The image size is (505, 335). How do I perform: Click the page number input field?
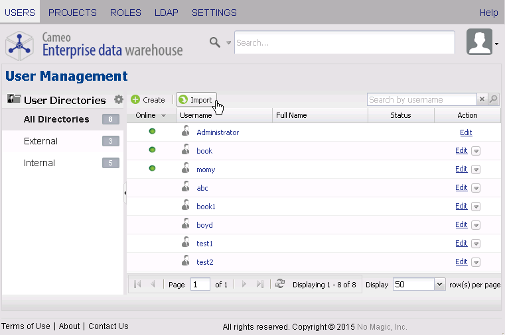(200, 284)
